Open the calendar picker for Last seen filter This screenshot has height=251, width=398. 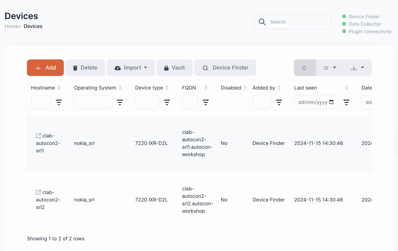pos(332,102)
